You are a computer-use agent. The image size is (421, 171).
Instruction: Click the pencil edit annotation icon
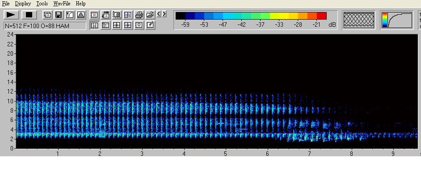tap(150, 25)
